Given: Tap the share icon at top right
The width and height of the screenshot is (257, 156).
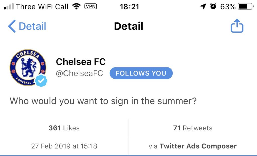Looking at the screenshot, I should coord(237,26).
